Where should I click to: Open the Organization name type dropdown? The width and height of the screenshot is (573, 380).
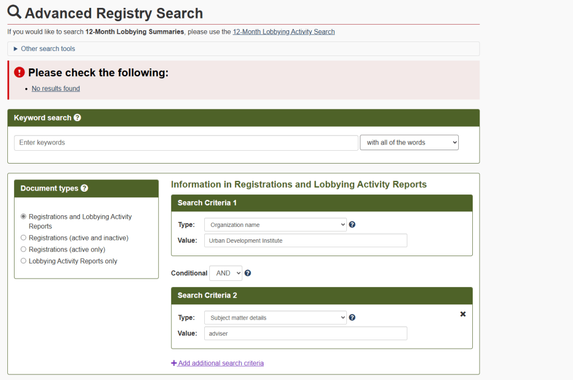point(275,225)
